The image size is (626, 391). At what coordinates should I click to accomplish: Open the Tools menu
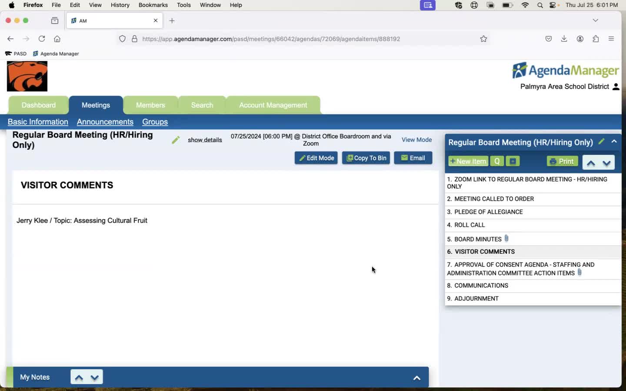pyautogui.click(x=184, y=5)
